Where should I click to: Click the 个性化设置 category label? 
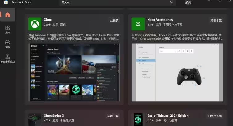pos(67,120)
